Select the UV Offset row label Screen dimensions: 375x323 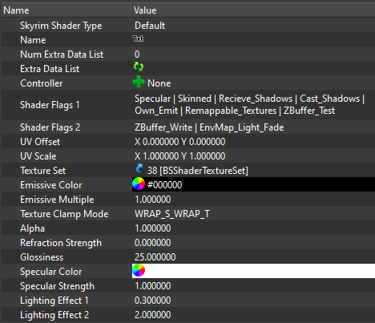point(40,142)
